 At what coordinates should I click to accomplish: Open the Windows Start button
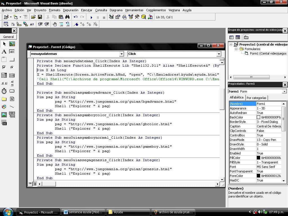click(x=8, y=212)
